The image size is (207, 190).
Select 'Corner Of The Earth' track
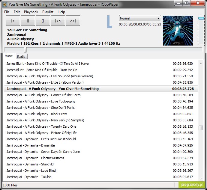coord(101,95)
